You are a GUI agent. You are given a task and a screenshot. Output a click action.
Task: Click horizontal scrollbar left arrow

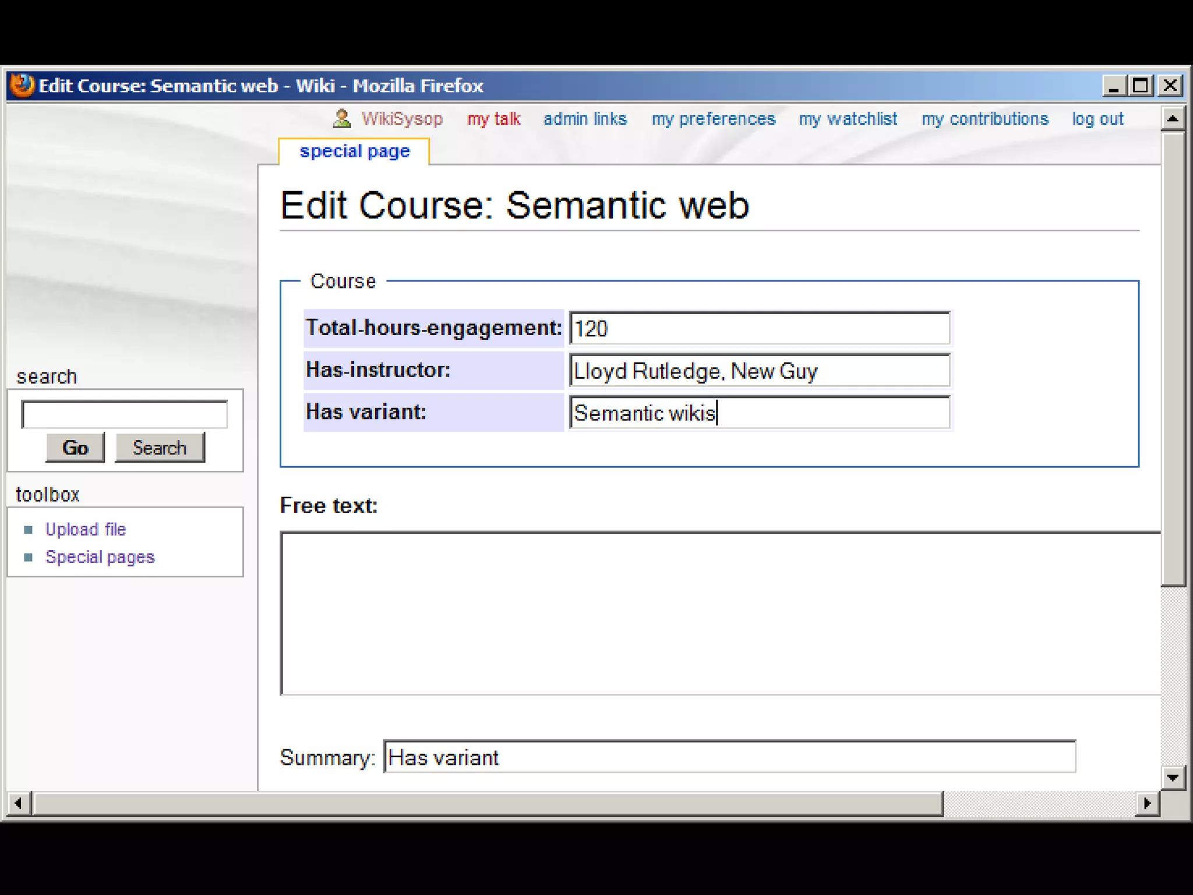[19, 804]
